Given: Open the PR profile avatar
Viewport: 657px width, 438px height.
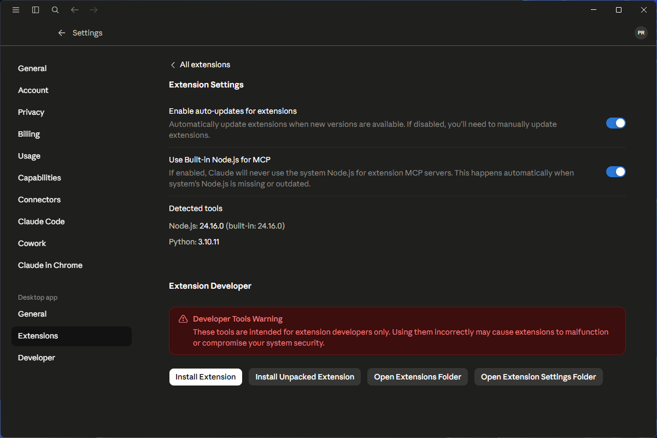Looking at the screenshot, I should 641,33.
